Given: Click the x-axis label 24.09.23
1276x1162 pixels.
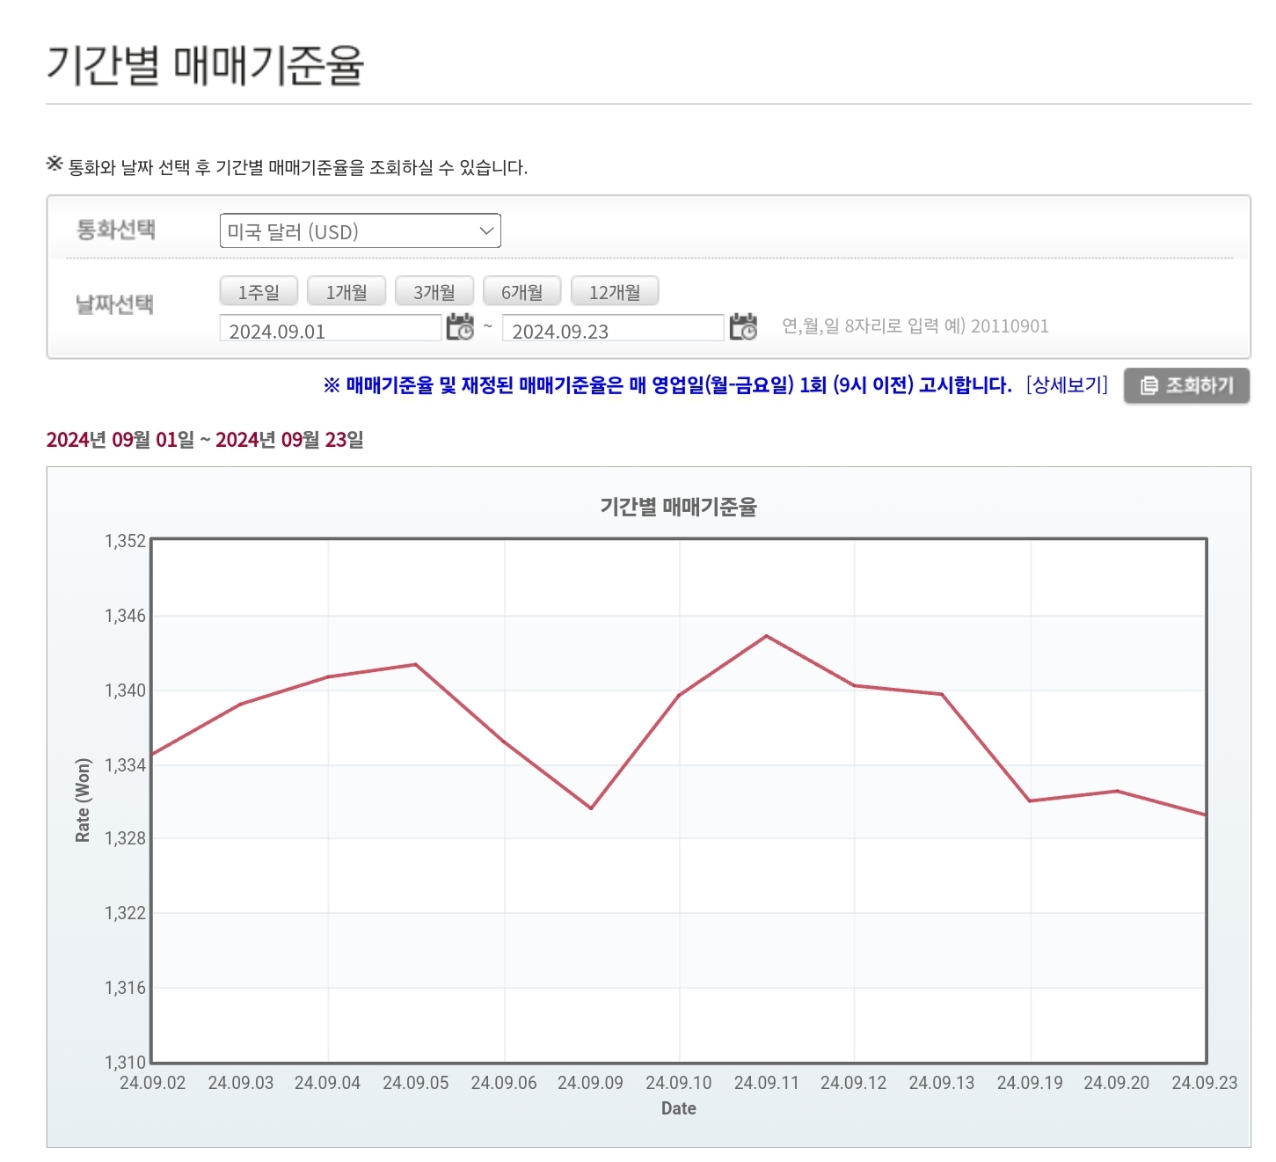Looking at the screenshot, I should click(1204, 1083).
